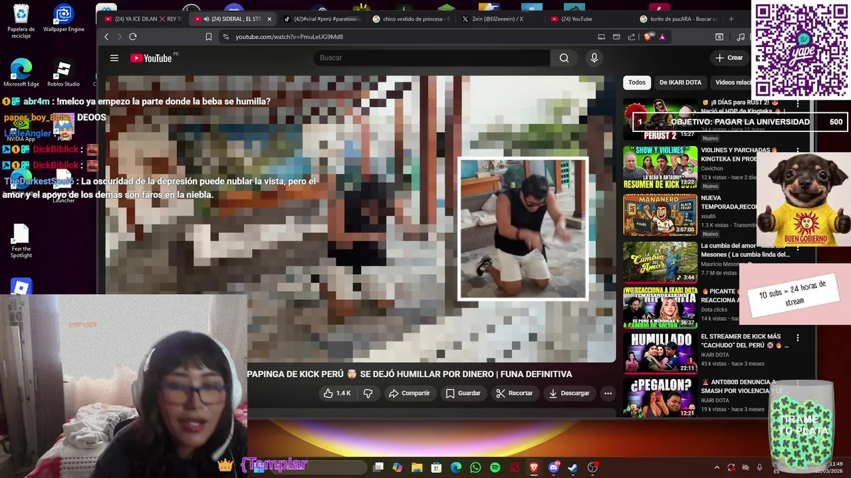Image resolution: width=851 pixels, height=478 pixels.
Task: Open Copilot from the taskbar
Action: pos(397,467)
